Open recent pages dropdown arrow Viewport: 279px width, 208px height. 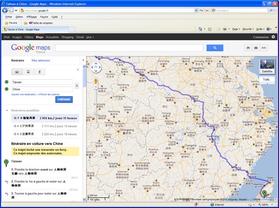[x=16, y=11]
